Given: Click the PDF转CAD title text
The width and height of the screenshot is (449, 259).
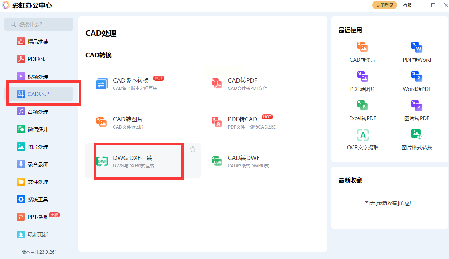Looking at the screenshot, I should (x=243, y=119).
